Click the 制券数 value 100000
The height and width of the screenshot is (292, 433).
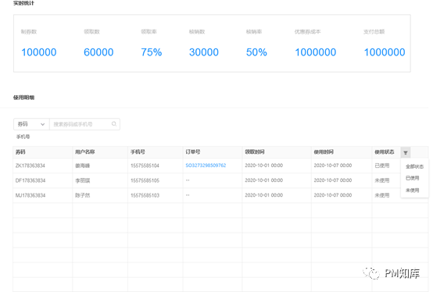(39, 52)
